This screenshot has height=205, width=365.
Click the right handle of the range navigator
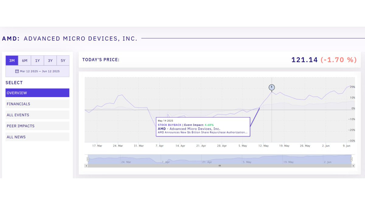[x=351, y=159]
